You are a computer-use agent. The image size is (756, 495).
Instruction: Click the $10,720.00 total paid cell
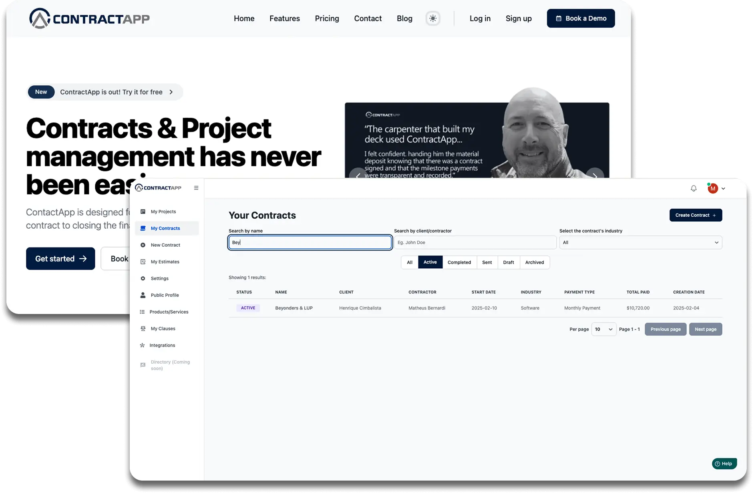tap(638, 308)
